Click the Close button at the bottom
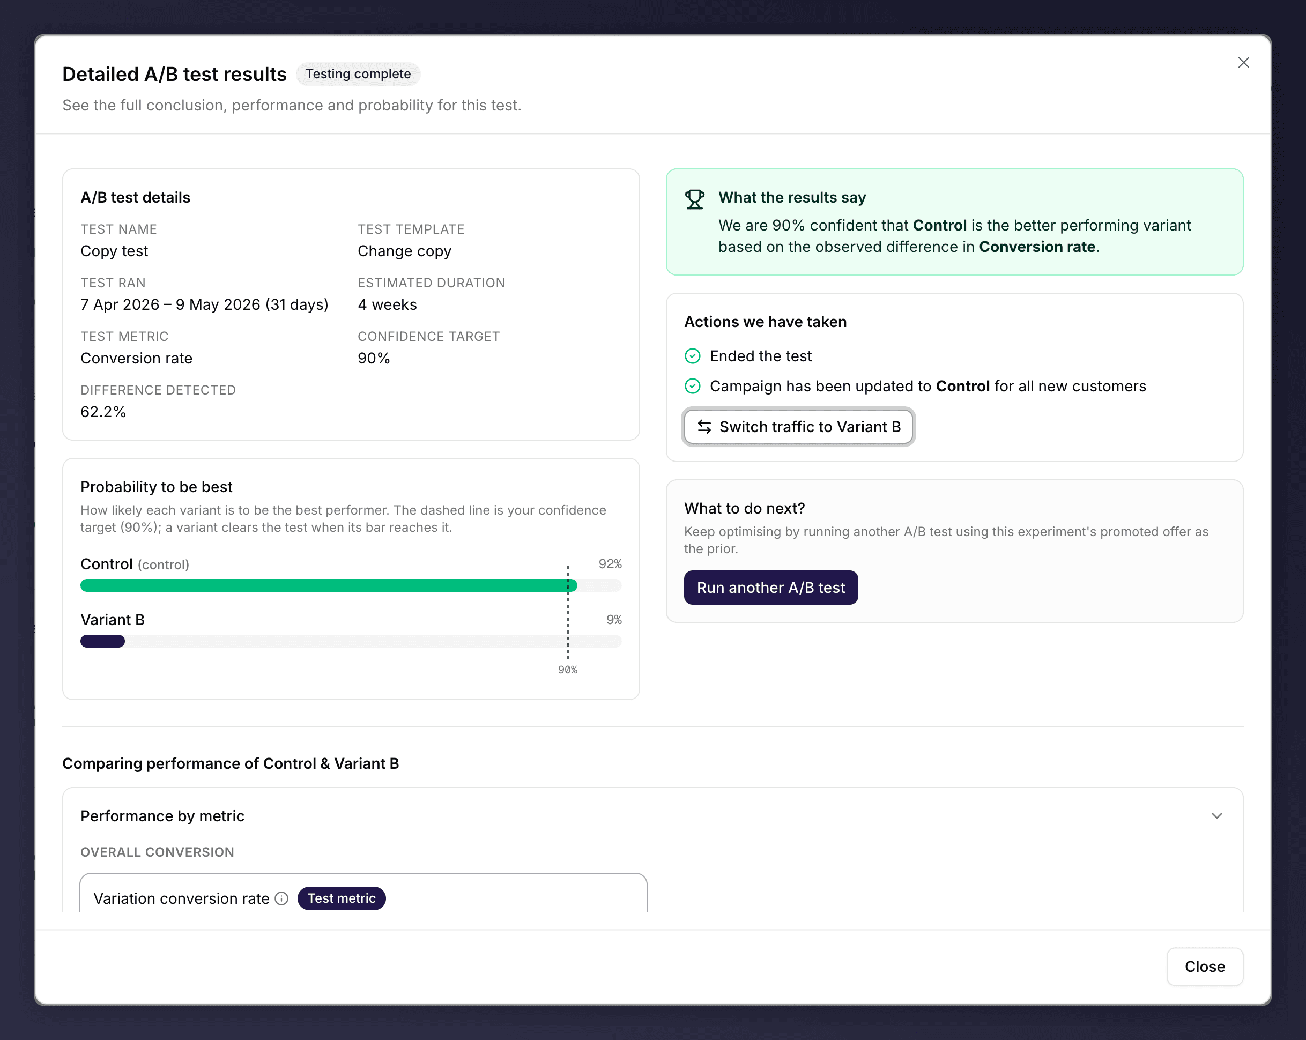The width and height of the screenshot is (1306, 1040). (1204, 967)
